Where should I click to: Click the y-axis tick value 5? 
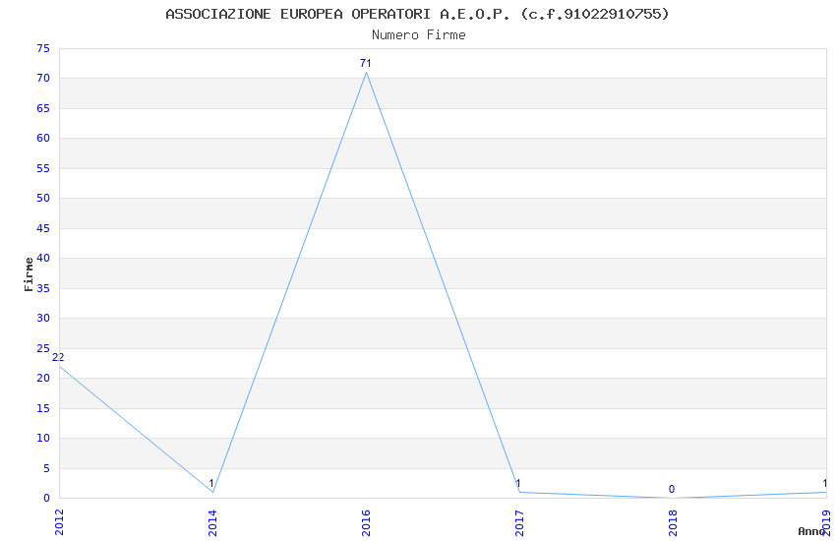46,468
